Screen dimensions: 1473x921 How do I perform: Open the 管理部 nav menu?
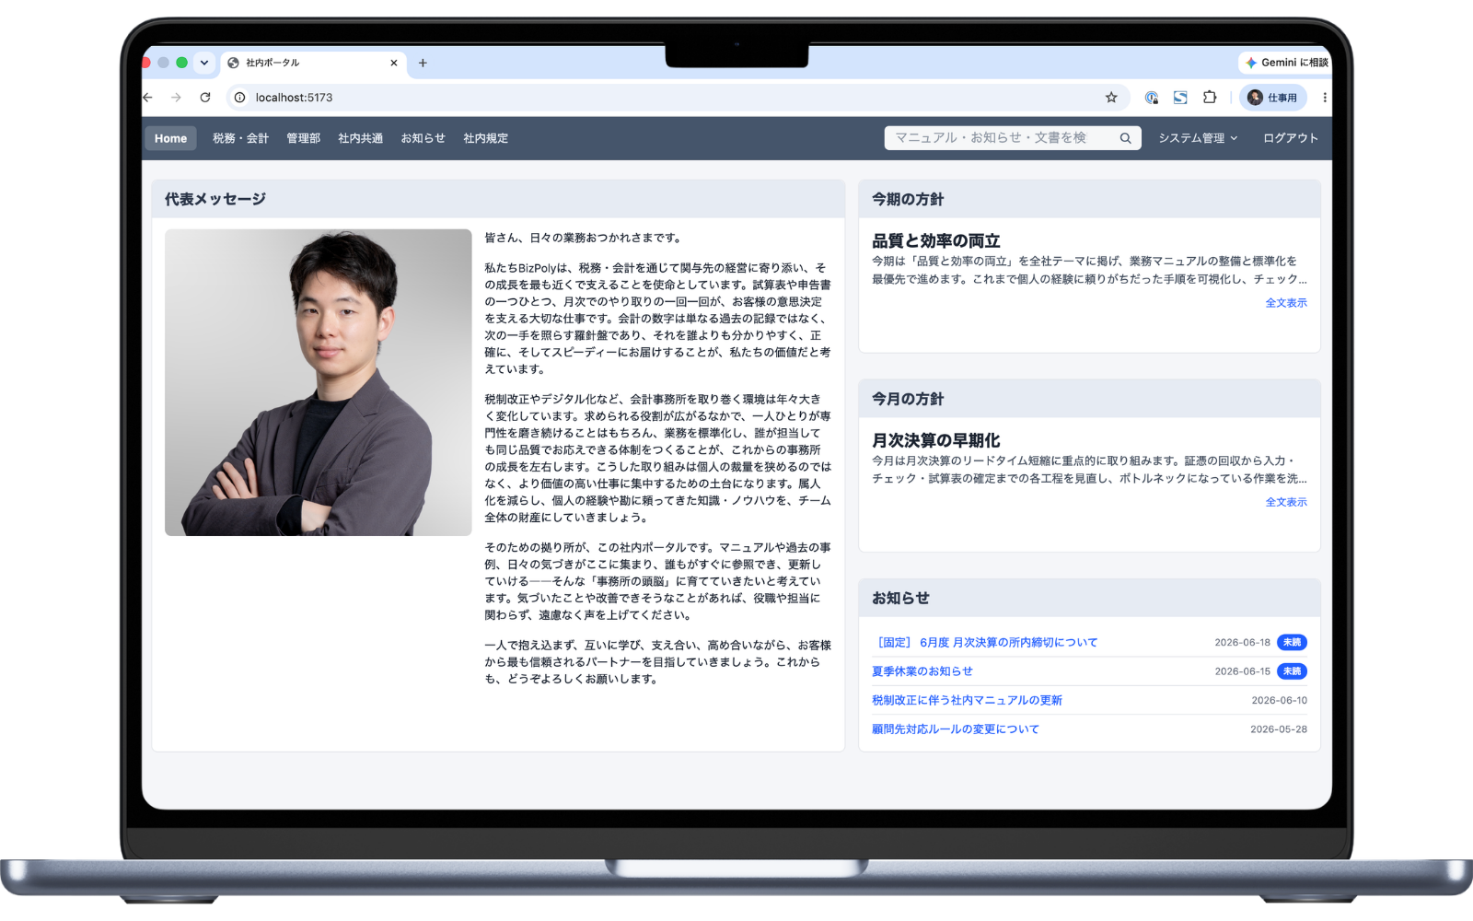[303, 138]
